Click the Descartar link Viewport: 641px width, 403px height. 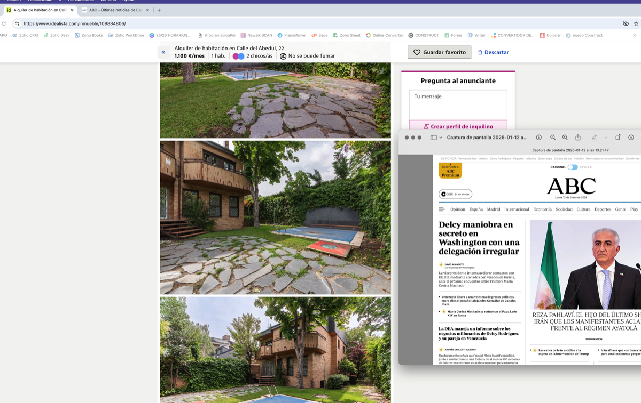coord(493,52)
